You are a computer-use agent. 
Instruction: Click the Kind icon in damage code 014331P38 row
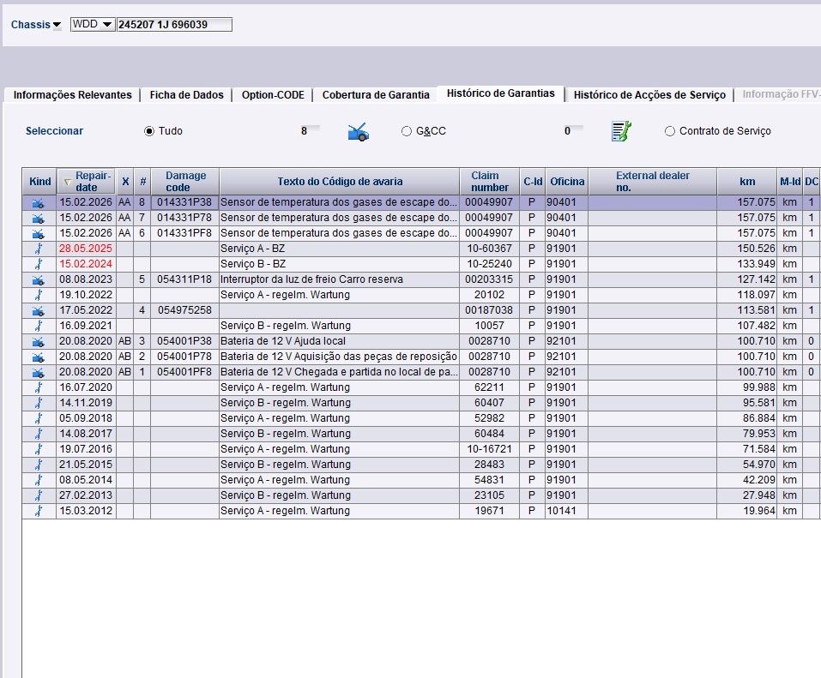pyautogui.click(x=39, y=202)
